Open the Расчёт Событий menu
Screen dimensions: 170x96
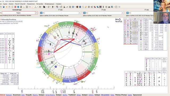20,4
